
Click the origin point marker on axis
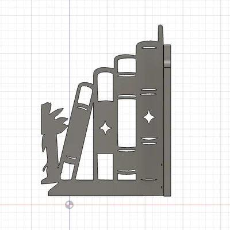coord(69,205)
